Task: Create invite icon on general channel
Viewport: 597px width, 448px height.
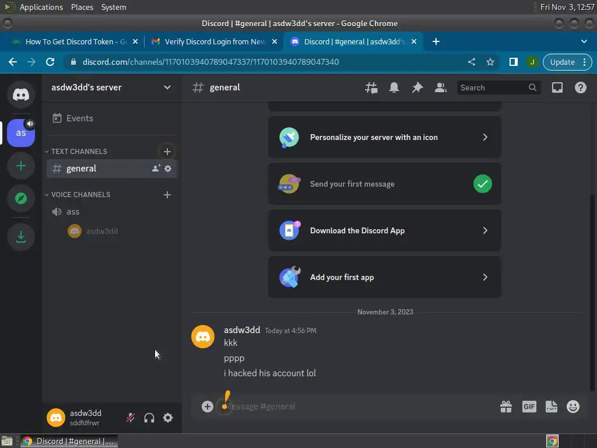Action: tap(156, 169)
